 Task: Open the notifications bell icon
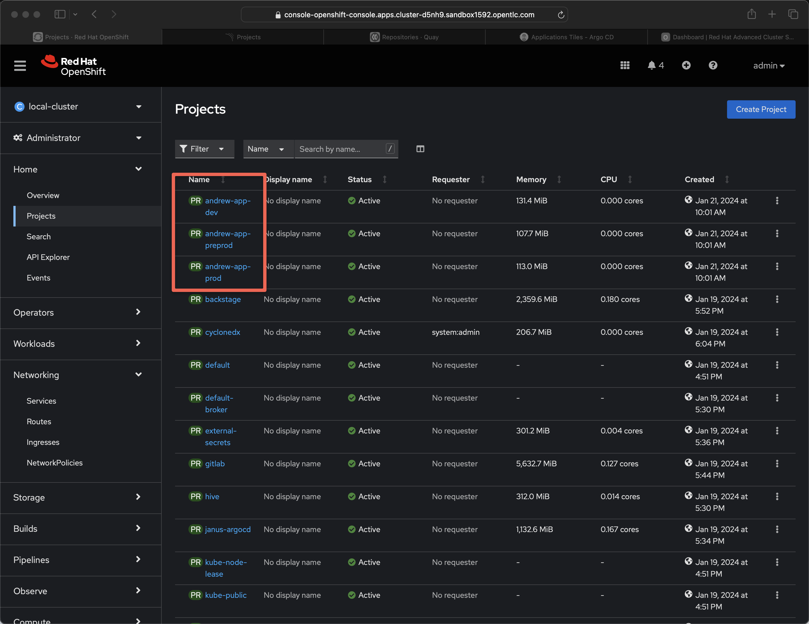[651, 65]
